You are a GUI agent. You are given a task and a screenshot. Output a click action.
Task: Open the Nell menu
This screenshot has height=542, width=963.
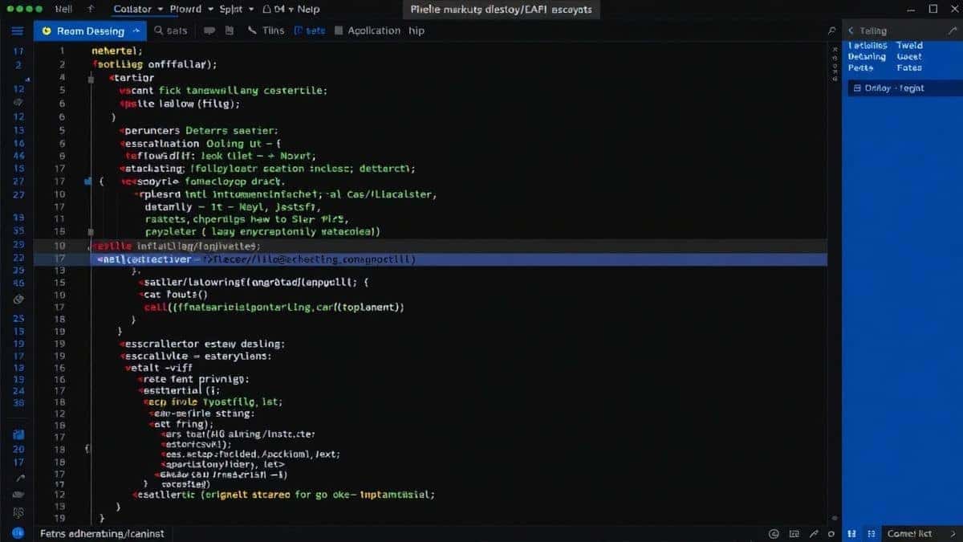(x=63, y=9)
